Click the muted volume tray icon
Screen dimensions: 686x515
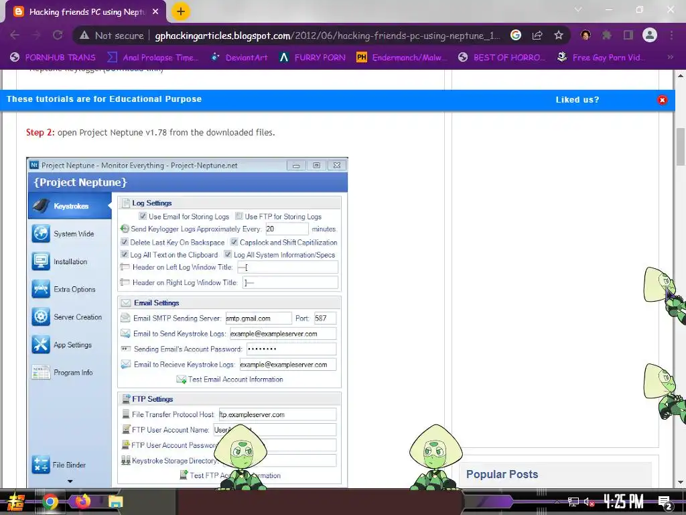click(590, 502)
